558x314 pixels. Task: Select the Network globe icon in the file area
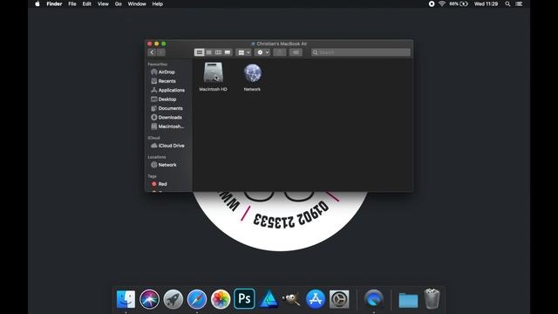pyautogui.click(x=252, y=72)
